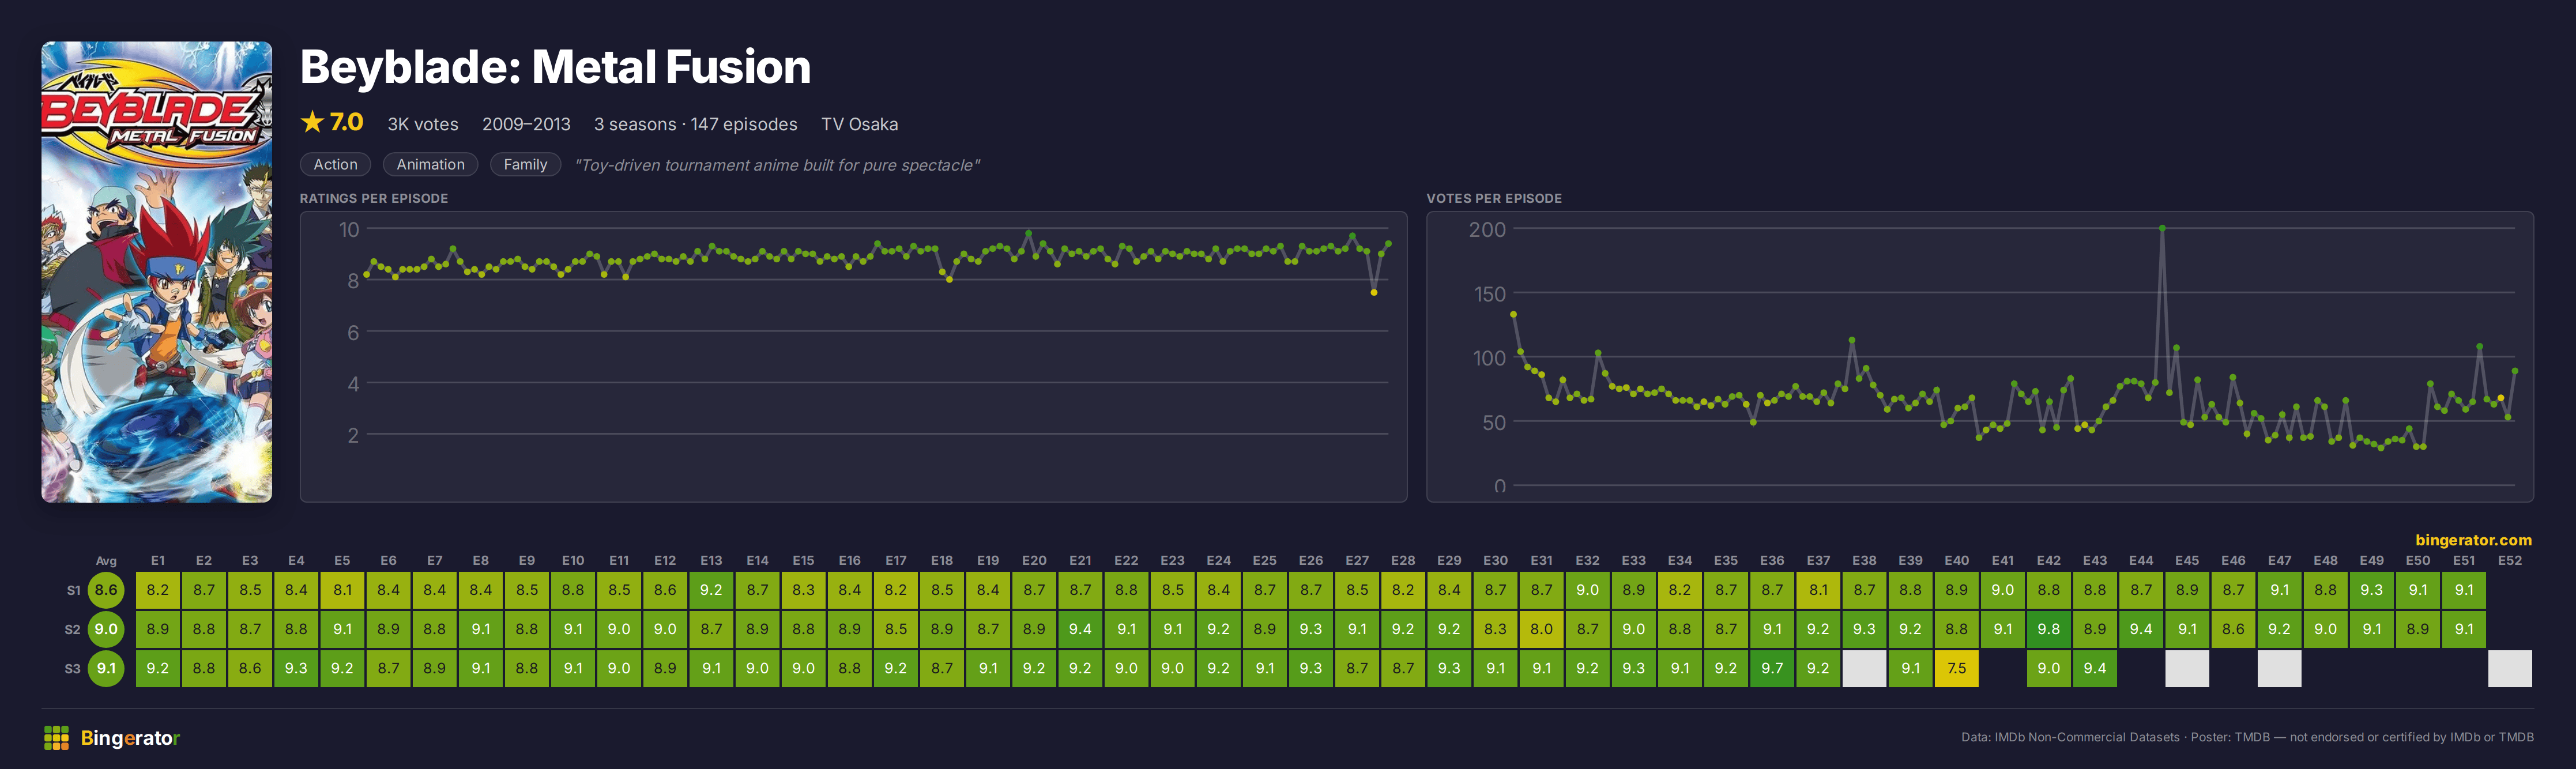Click the yellow lowest point in ratings chart
The image size is (2576, 769).
tap(1374, 292)
